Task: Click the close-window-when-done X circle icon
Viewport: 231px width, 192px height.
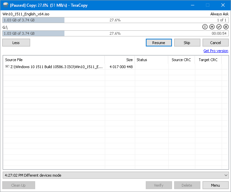Action: tap(226, 27)
